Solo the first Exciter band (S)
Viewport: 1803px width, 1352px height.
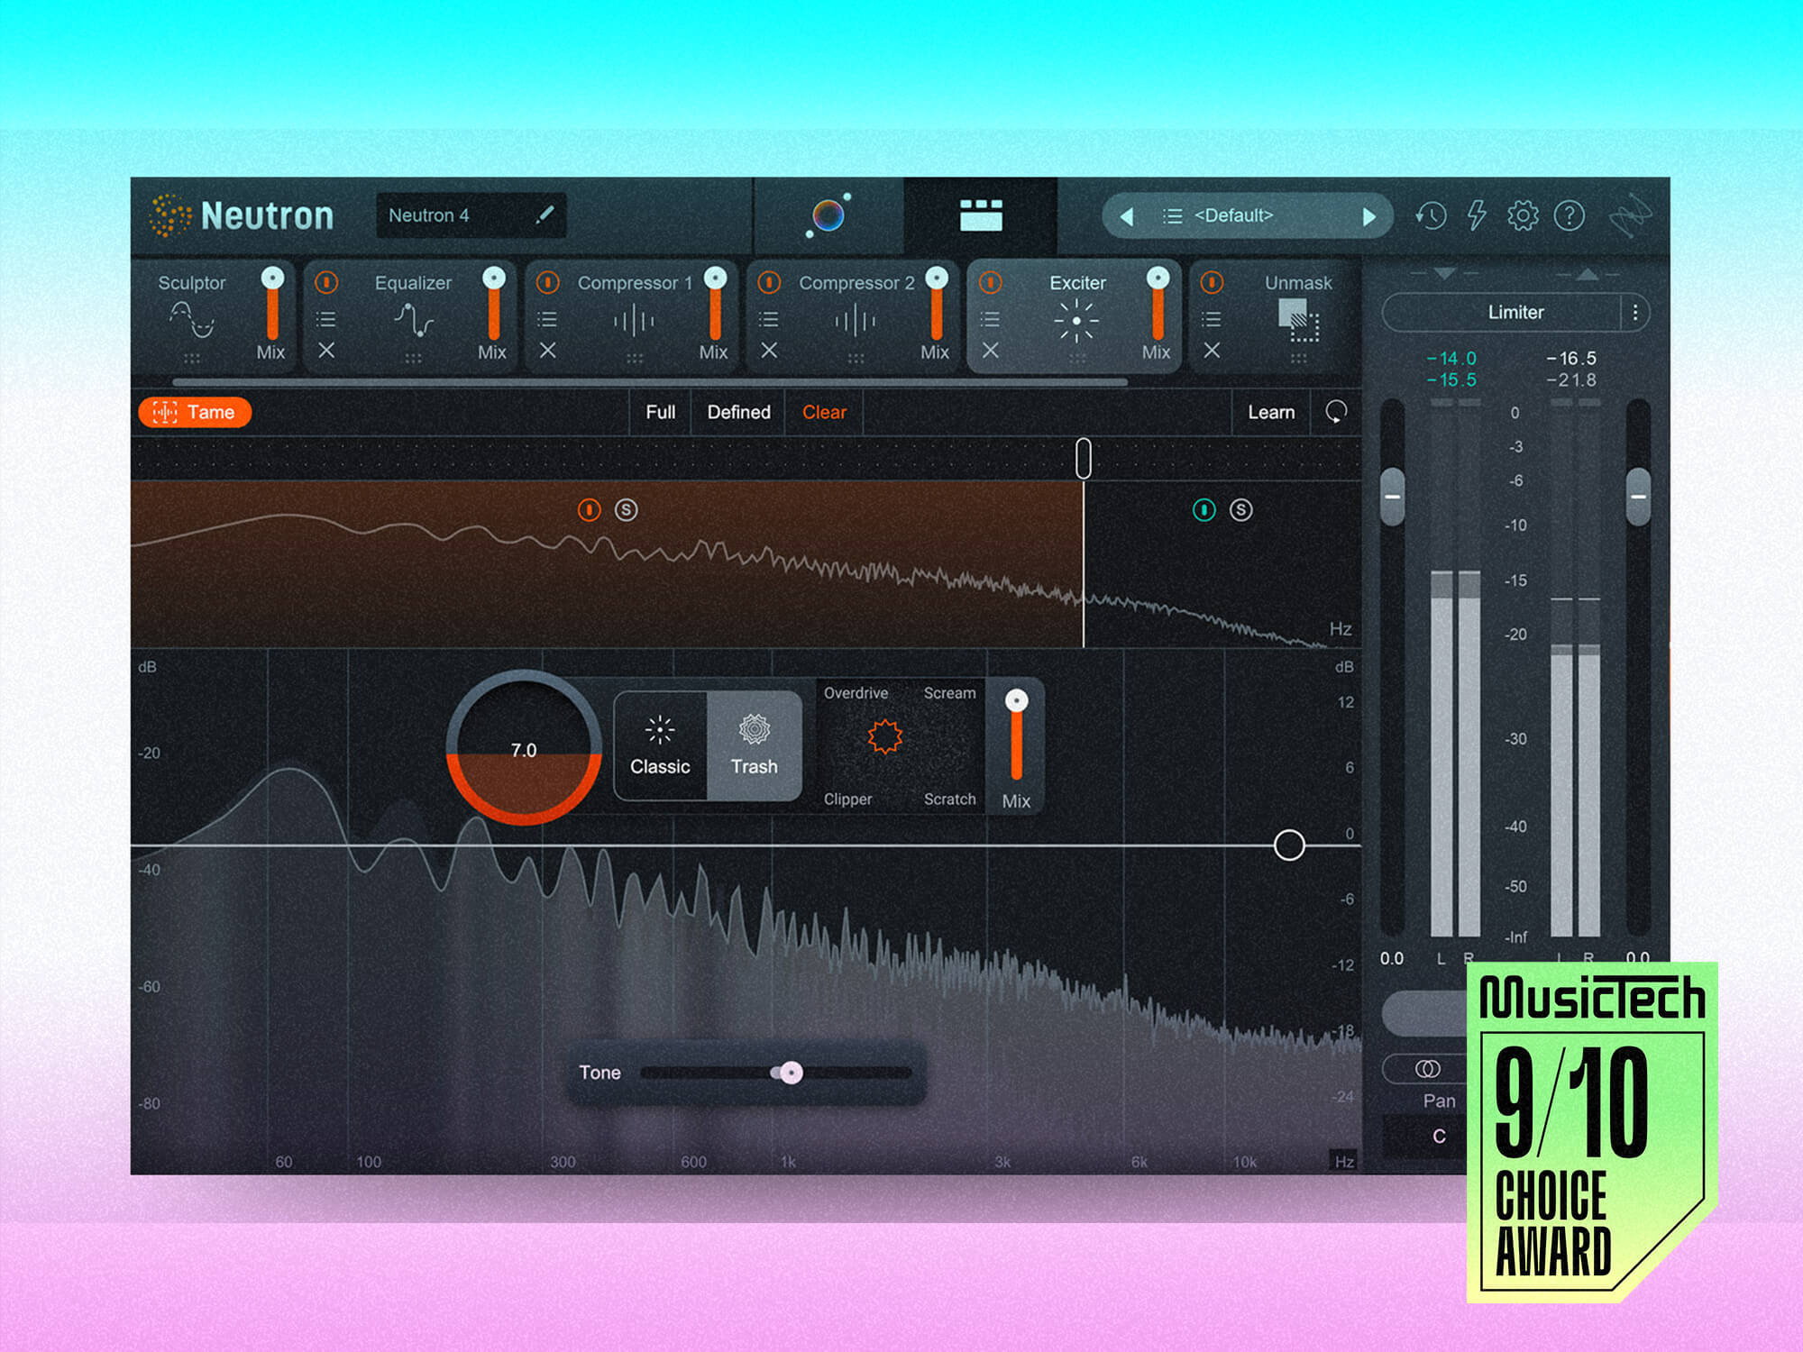627,510
